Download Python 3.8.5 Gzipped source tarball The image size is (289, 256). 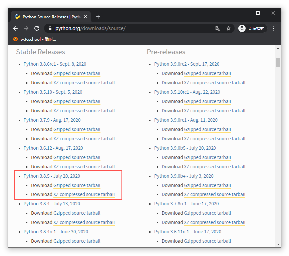pos(77,185)
